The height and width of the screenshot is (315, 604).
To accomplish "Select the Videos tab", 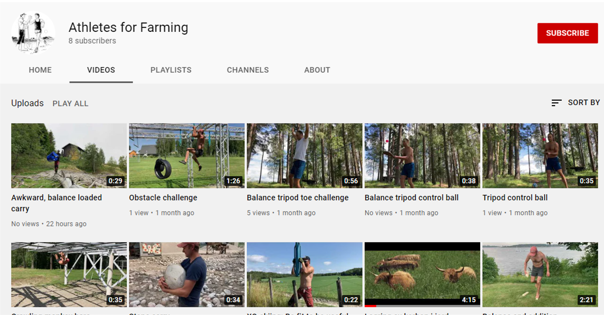I will [101, 70].
